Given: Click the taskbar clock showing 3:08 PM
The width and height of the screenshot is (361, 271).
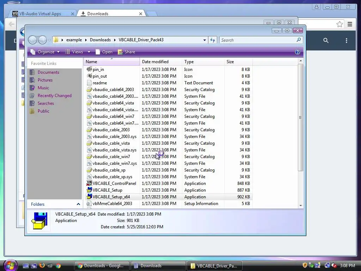Looking at the screenshot, I should (347, 266).
